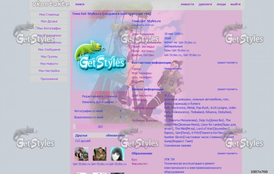Image resolution: width=274 pixels, height=174 pixels.
Task: Open friend thumbnail showing two men
Action: coord(82,154)
